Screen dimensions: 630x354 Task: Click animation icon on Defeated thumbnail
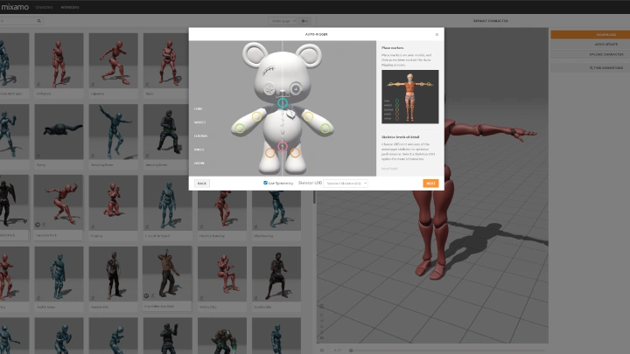pyautogui.click(x=38, y=85)
